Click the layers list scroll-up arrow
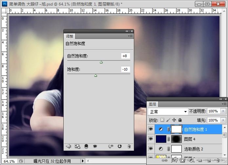Screen dimensions: 228x165 225,127
